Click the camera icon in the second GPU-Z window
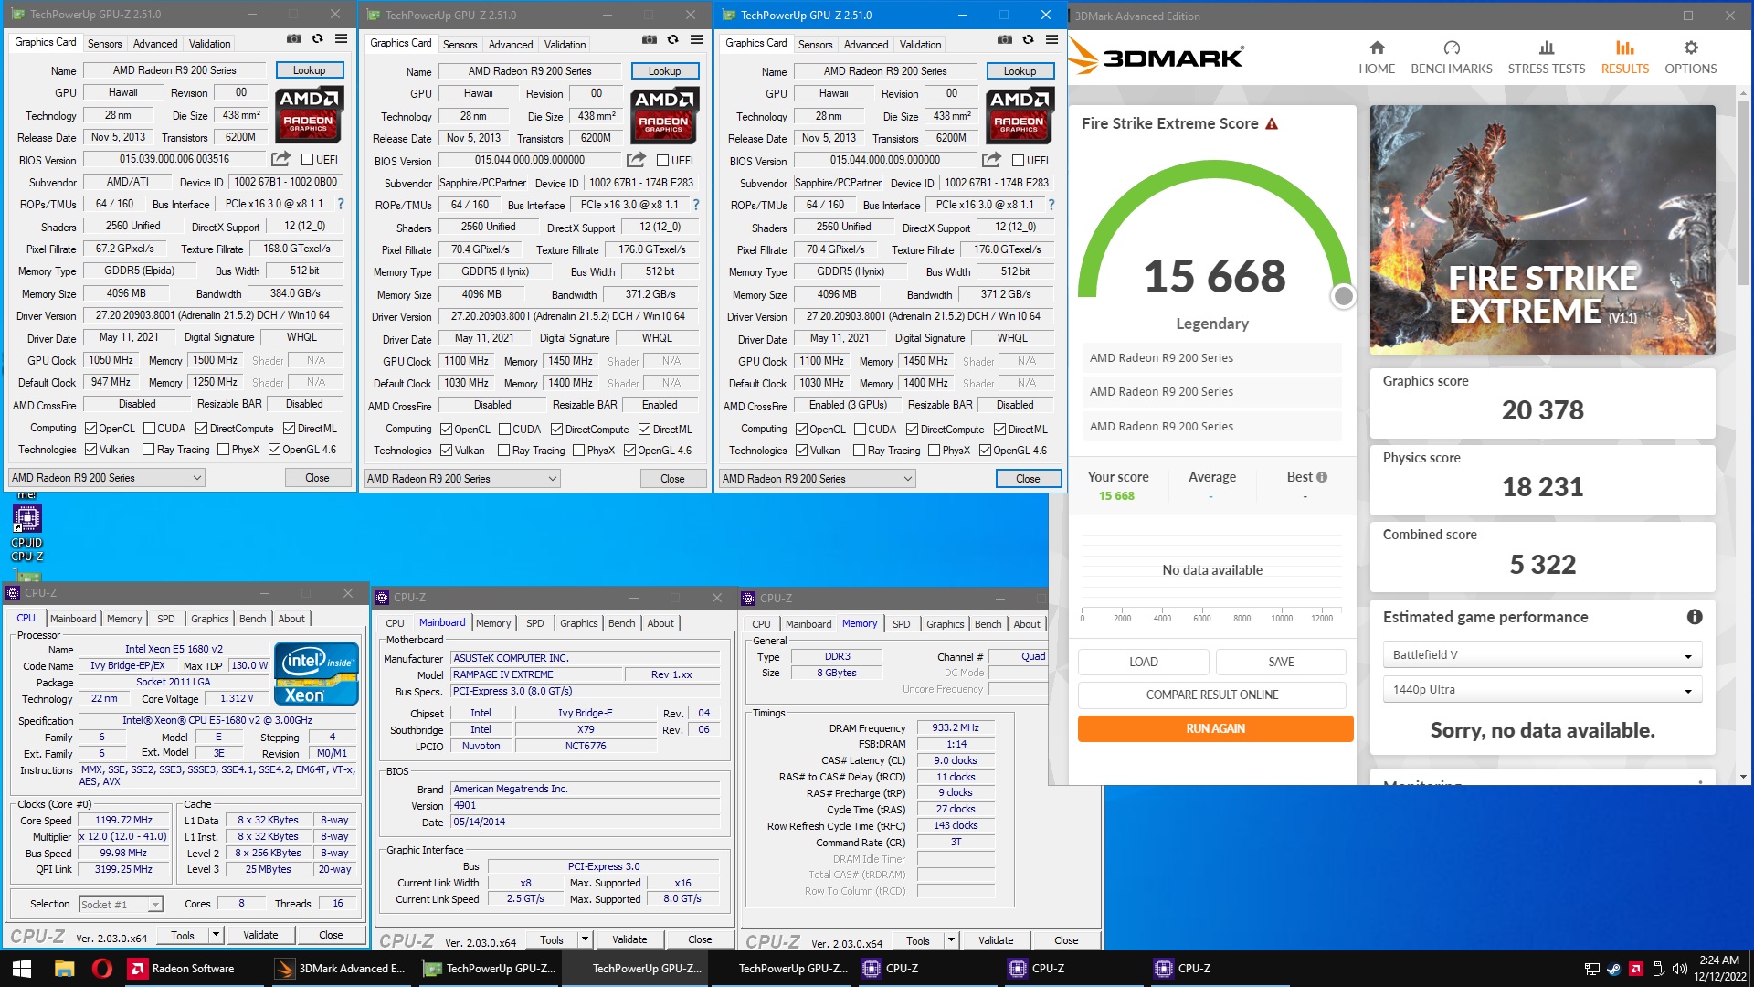Image resolution: width=1754 pixels, height=987 pixels. click(x=649, y=39)
